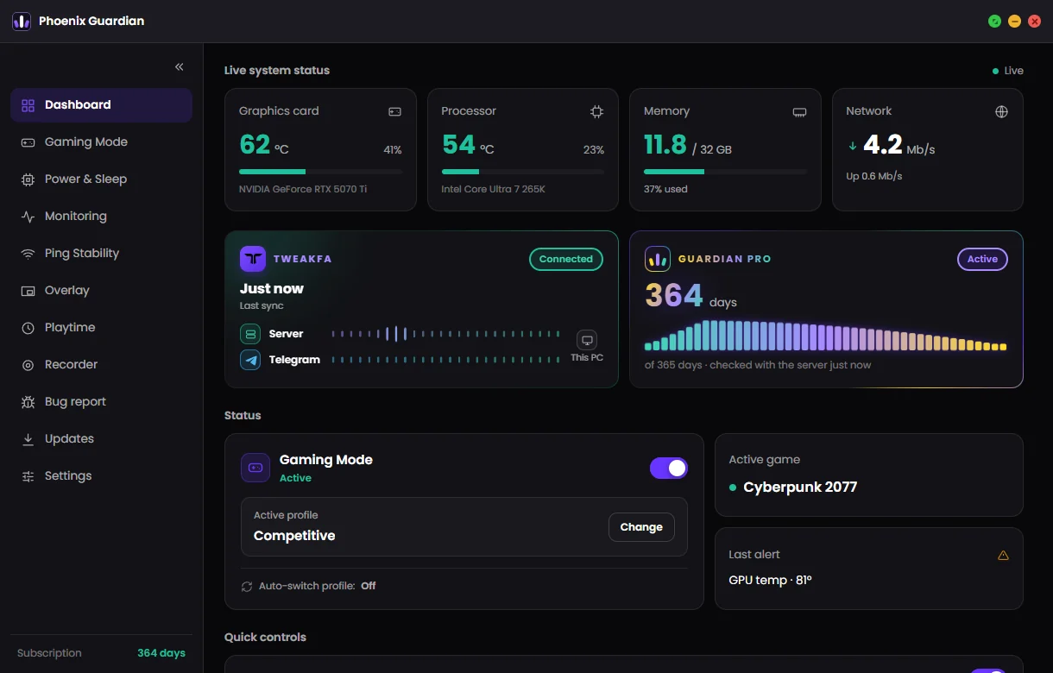The width and height of the screenshot is (1053, 673).
Task: Click the This PC monitor icon
Action: (587, 339)
